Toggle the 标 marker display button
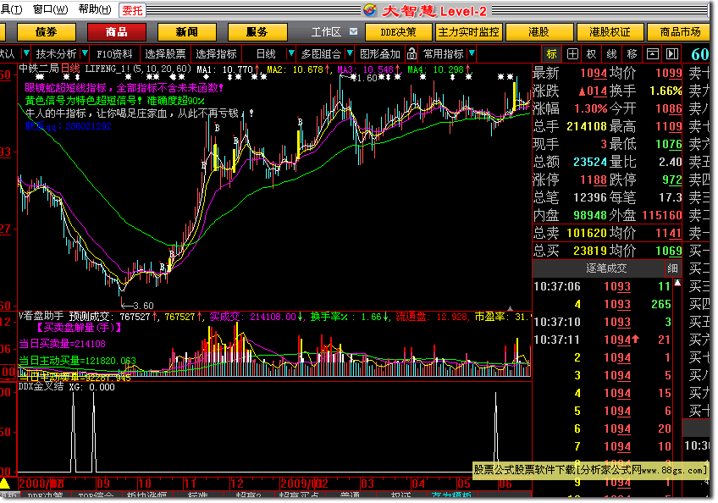The image size is (718, 503). pyautogui.click(x=551, y=54)
